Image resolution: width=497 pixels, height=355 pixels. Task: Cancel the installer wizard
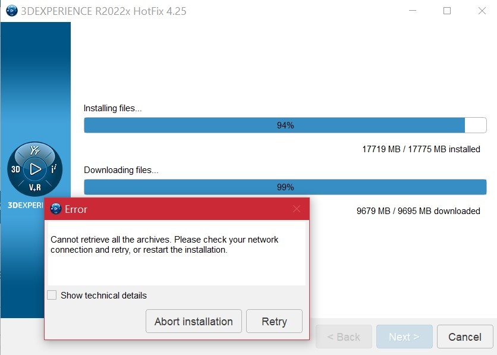point(464,337)
